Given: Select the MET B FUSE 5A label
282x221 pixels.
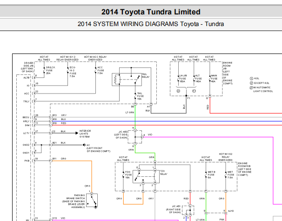Looking at the screenshot, I should coord(211,175).
